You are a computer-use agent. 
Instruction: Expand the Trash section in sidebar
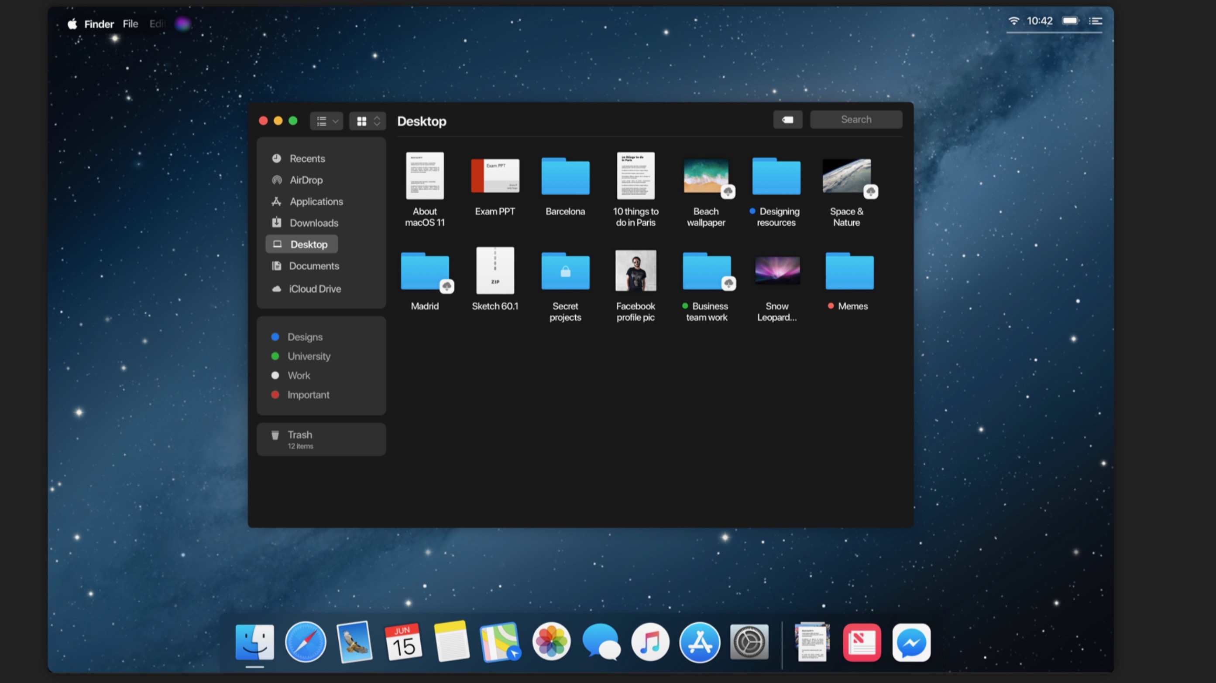pyautogui.click(x=322, y=439)
